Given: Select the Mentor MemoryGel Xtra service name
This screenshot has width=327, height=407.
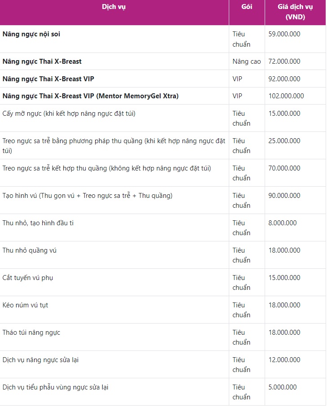Looking at the screenshot, I should 91,96.
